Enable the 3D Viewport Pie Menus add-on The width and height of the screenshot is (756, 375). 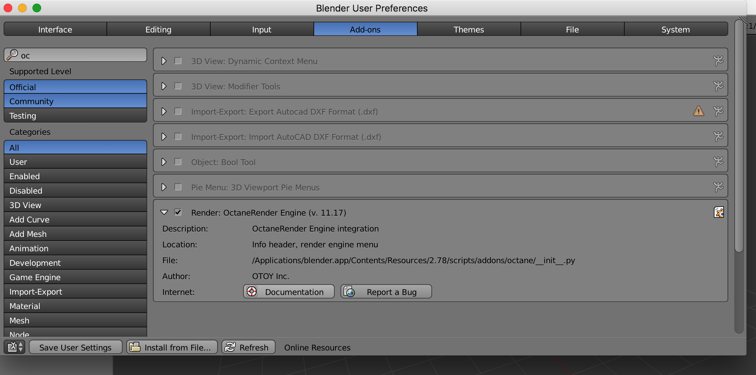[178, 187]
